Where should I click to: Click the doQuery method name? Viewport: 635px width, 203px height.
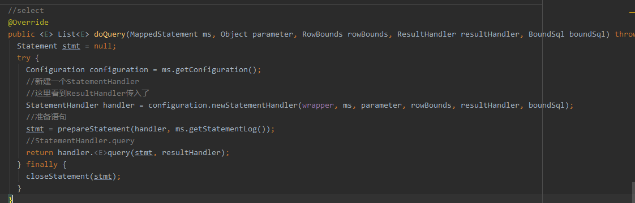(110, 34)
